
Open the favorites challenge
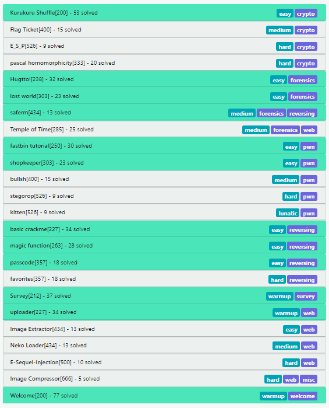pyautogui.click(x=164, y=279)
